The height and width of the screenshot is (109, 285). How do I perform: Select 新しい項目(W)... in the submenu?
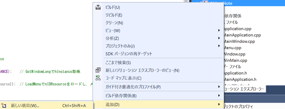point(25,106)
